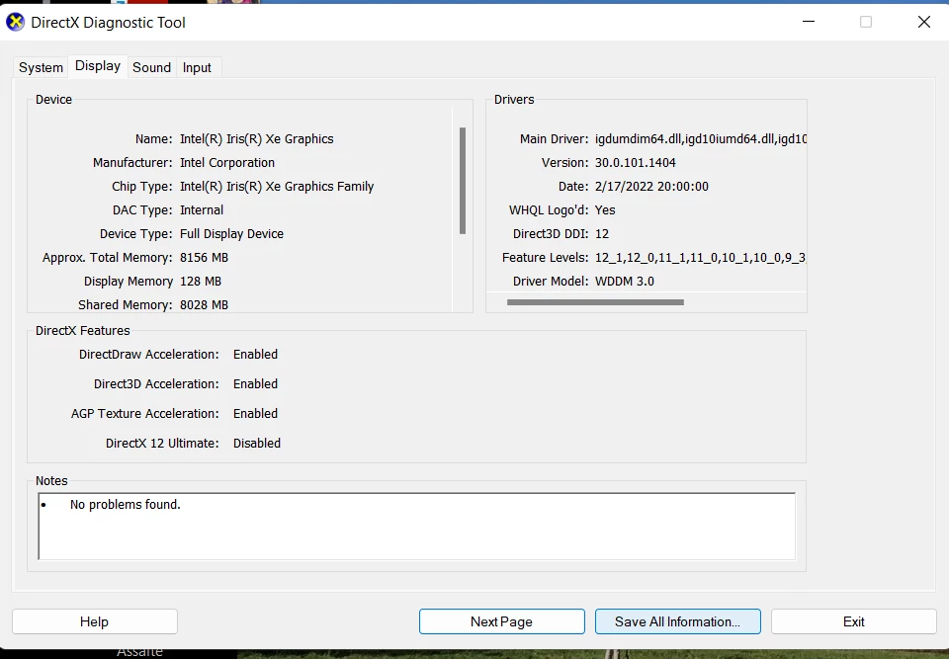Click the Help button
This screenshot has height=659, width=949.
coord(95,621)
